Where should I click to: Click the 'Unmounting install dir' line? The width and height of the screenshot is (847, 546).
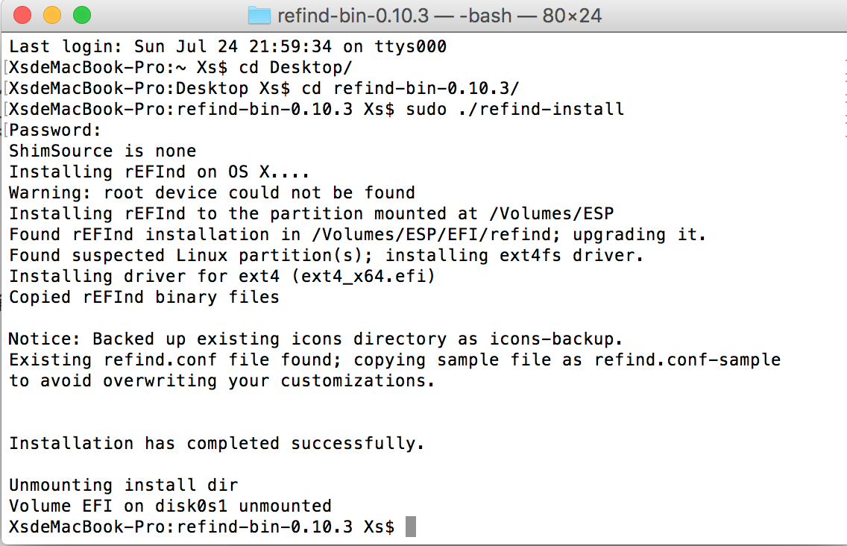[x=124, y=485]
